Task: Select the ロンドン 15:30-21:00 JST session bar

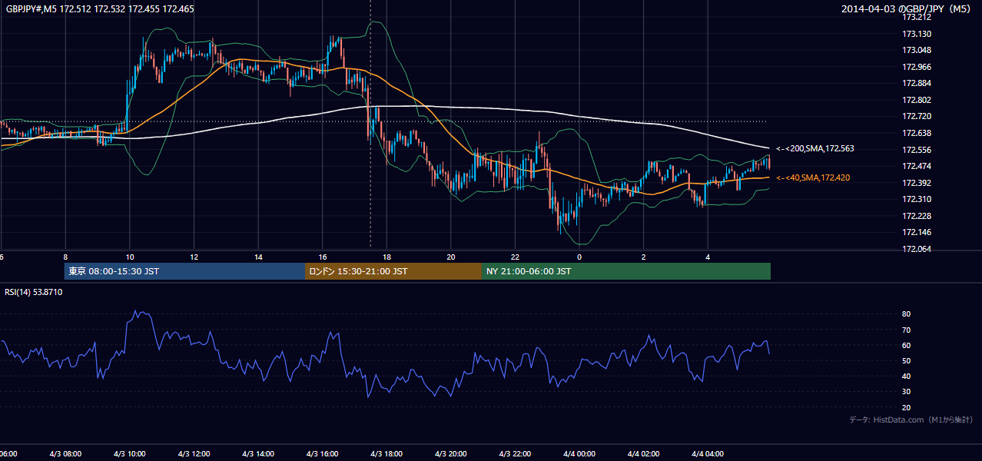Action: click(x=393, y=271)
